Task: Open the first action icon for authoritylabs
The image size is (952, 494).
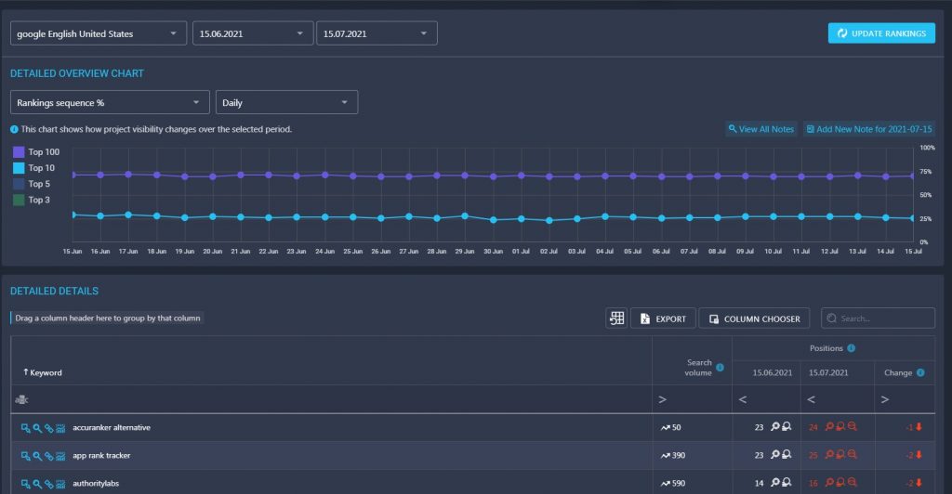Action: click(x=25, y=484)
